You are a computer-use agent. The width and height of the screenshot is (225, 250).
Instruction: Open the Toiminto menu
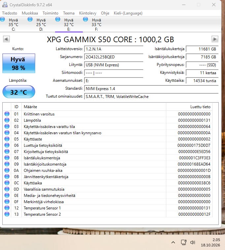[x=50, y=13]
